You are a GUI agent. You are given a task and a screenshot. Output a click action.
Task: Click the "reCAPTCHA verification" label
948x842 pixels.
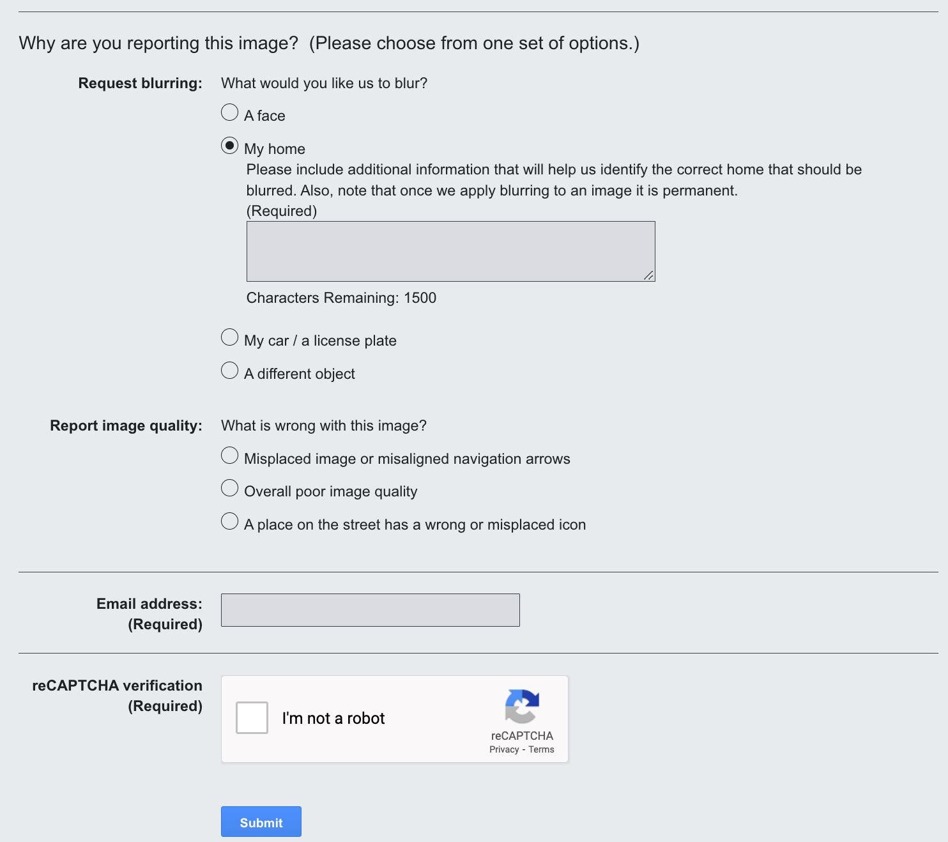tap(117, 685)
